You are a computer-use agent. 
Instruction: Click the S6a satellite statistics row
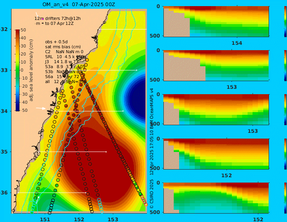pos(62,77)
